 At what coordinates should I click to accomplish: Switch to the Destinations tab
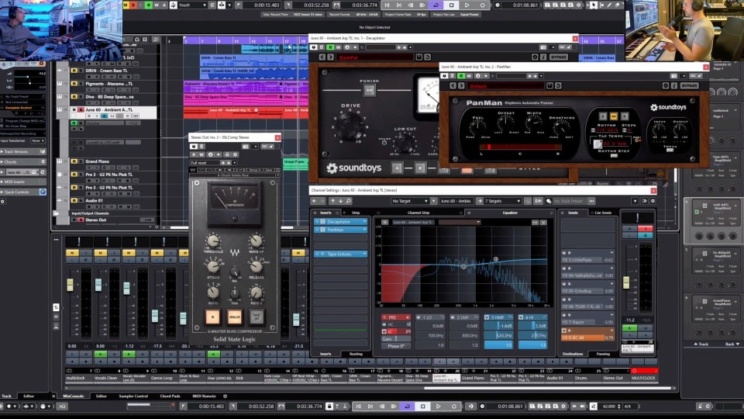click(573, 354)
